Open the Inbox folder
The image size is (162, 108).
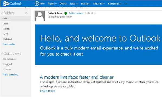[x=15, y=18]
